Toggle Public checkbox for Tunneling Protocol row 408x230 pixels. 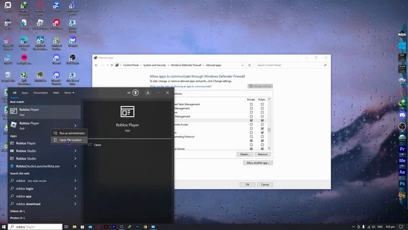tap(262, 137)
